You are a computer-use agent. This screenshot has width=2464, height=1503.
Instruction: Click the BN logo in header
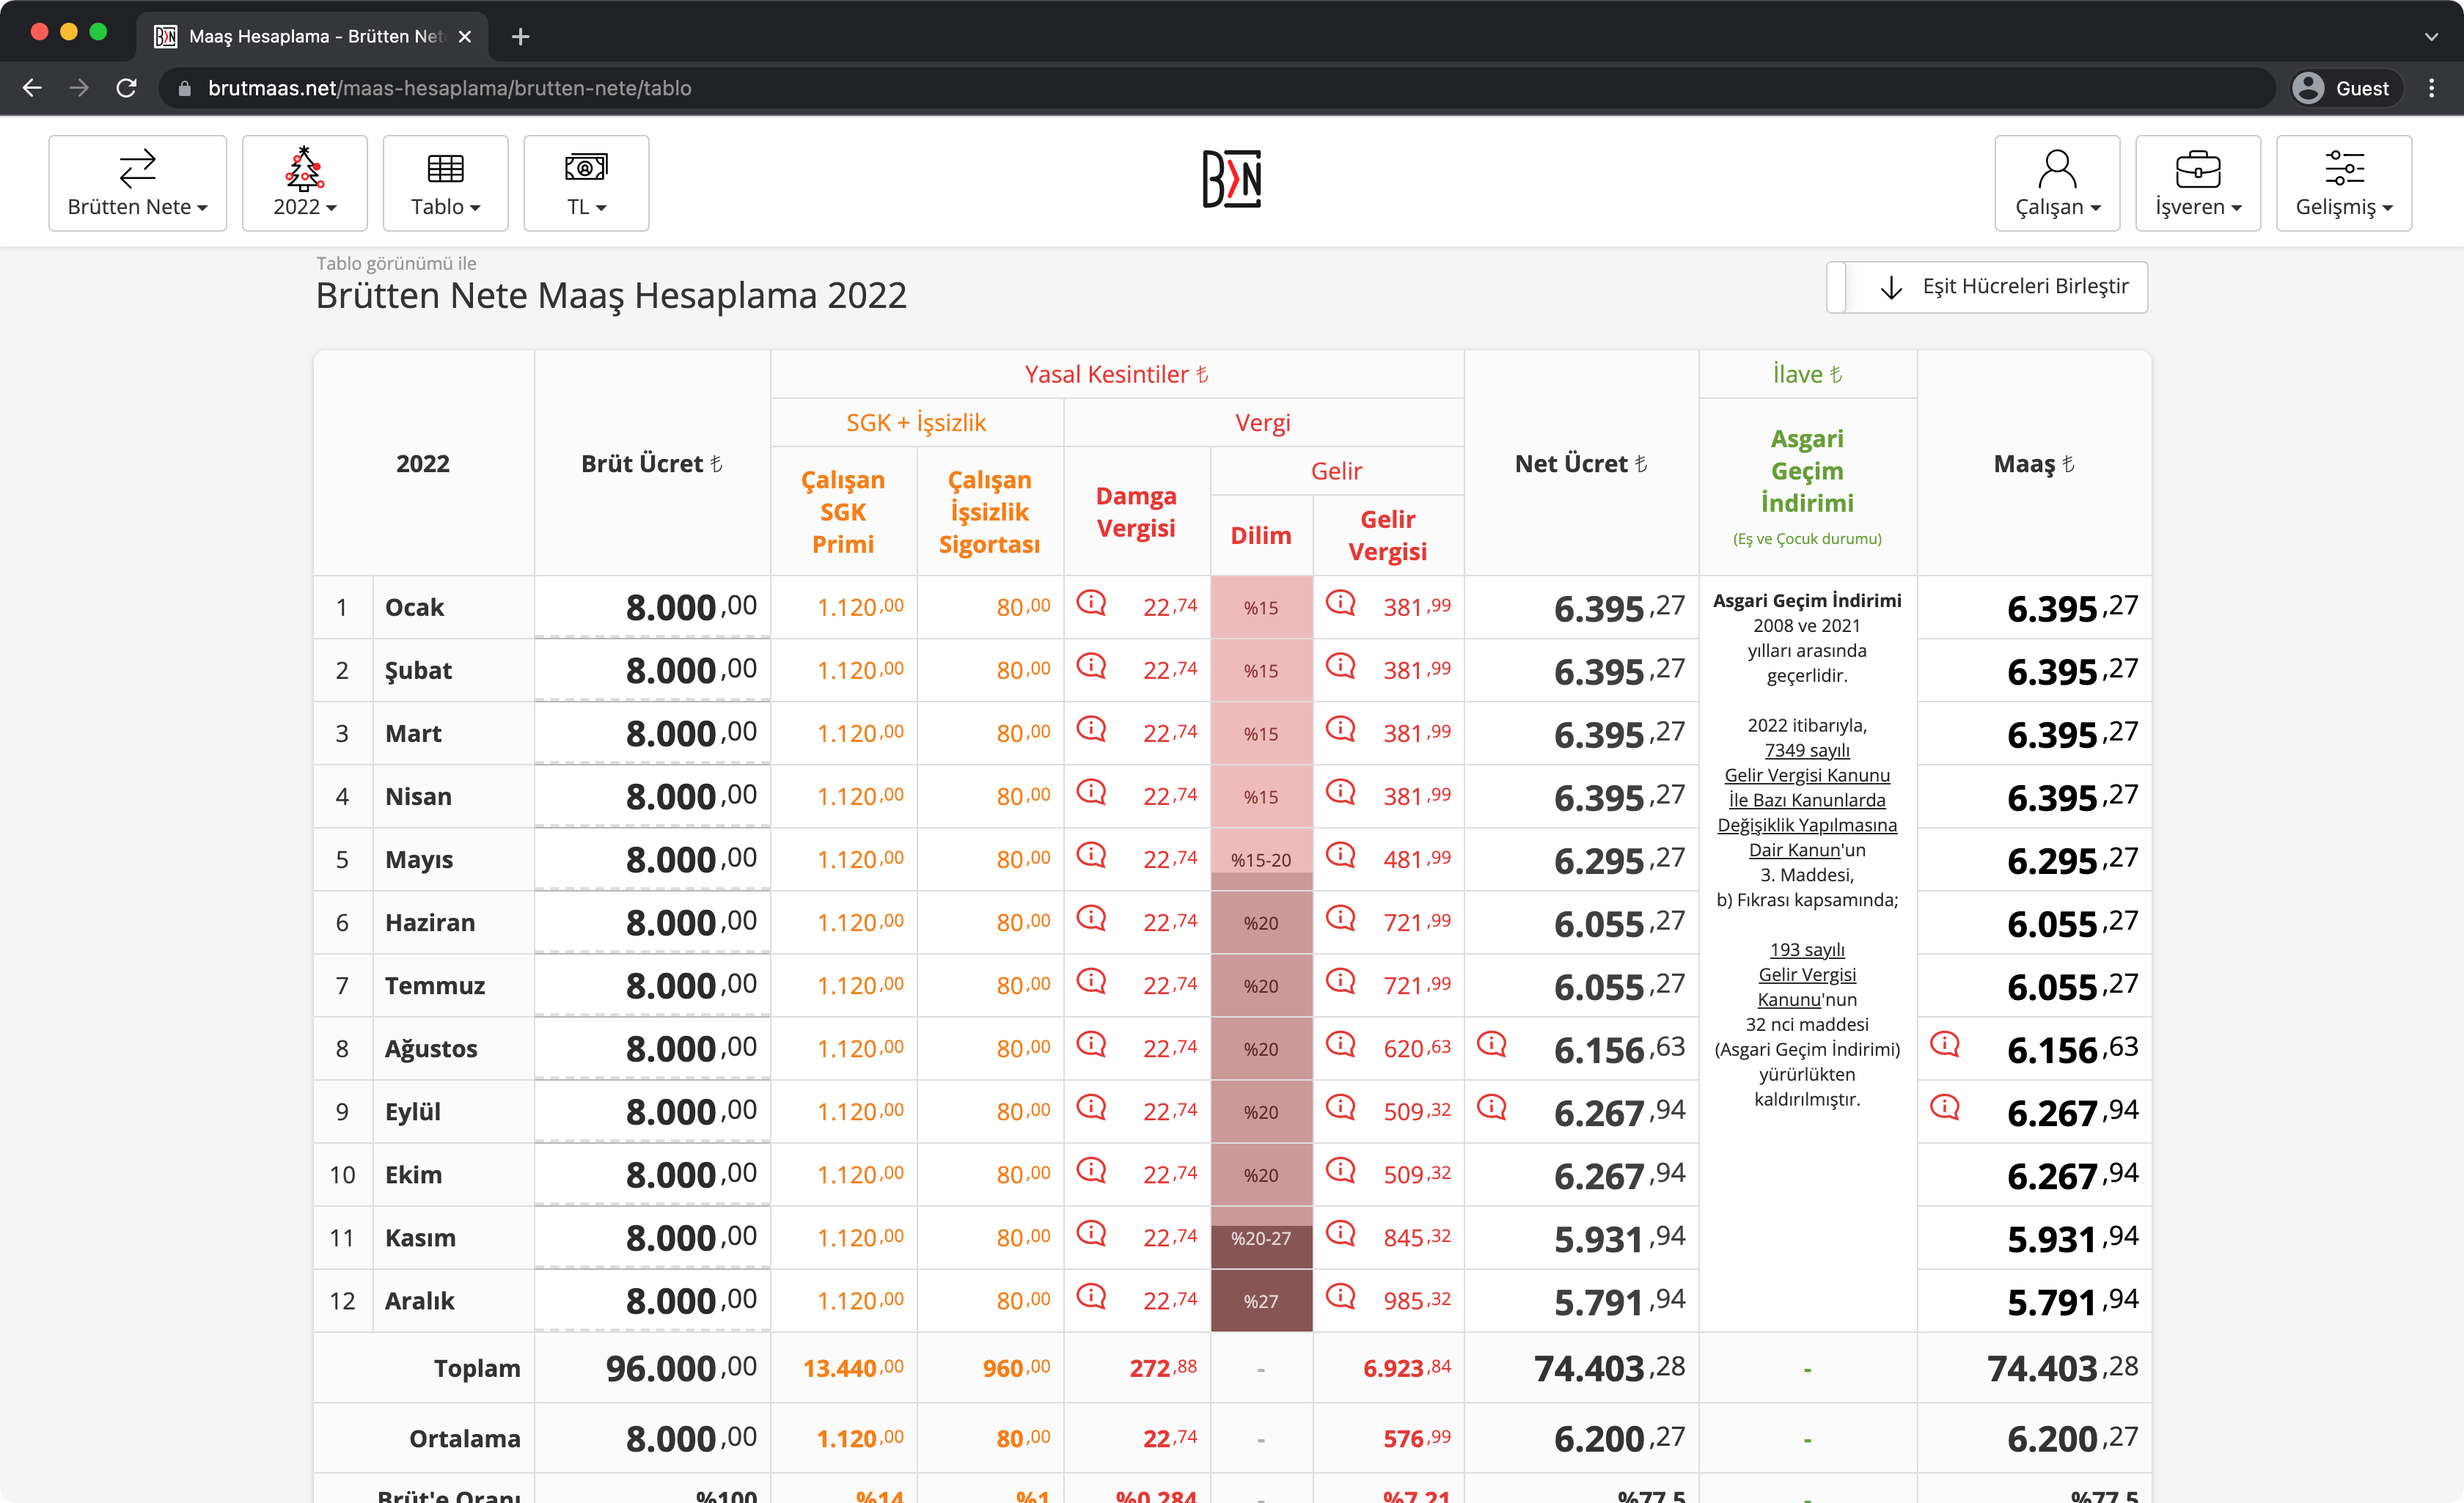click(x=1231, y=180)
